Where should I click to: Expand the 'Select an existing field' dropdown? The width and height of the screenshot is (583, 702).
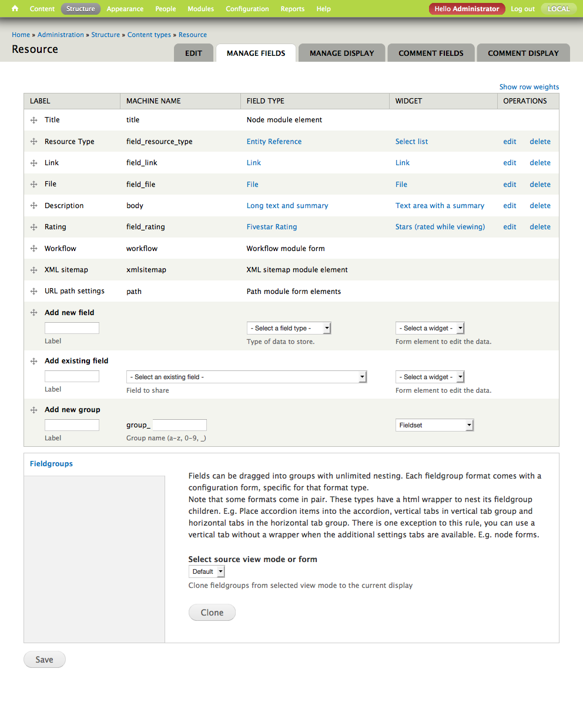coord(247,377)
